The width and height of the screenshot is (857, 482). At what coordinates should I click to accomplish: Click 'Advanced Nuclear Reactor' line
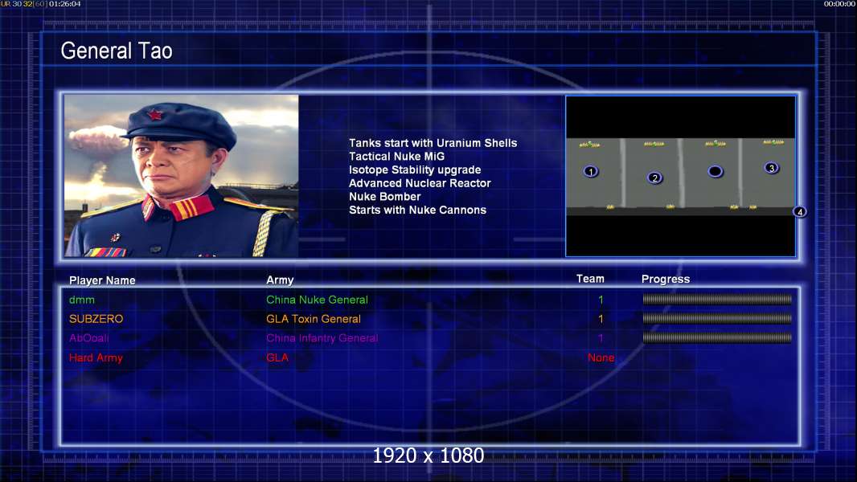[420, 183]
